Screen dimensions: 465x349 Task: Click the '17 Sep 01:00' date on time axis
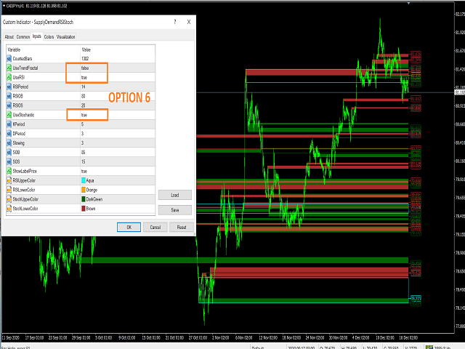point(35,337)
